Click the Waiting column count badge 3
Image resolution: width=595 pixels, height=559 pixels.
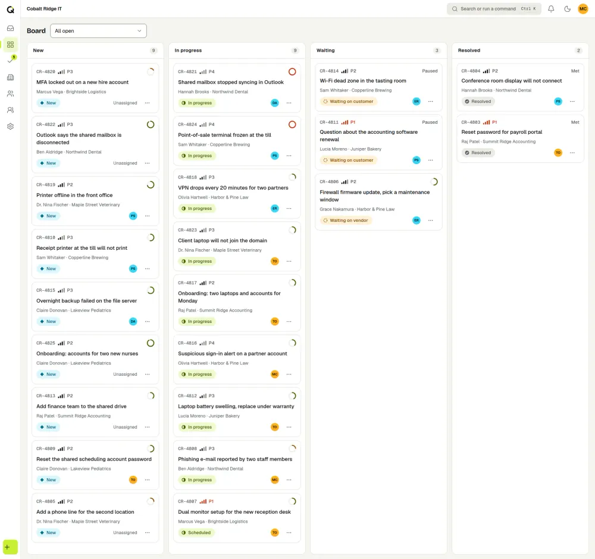(437, 51)
